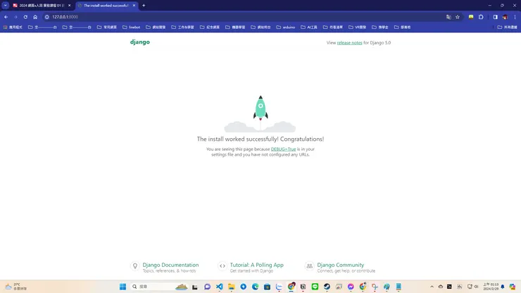Image resolution: width=521 pixels, height=293 pixels.
Task: Expand the AI工具 bookmark folder
Action: pyautogui.click(x=309, y=27)
